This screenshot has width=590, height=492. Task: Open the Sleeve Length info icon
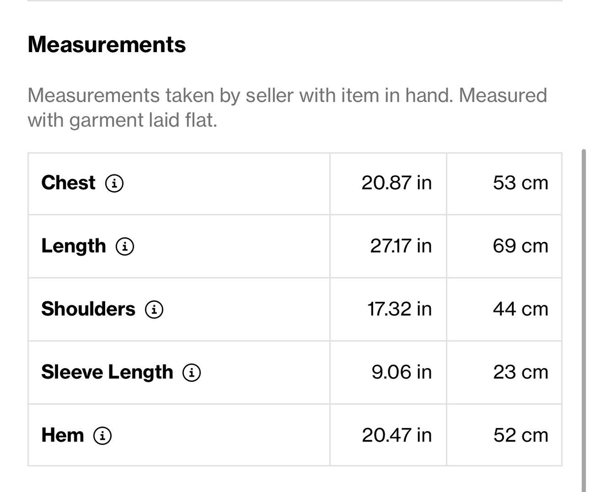coord(192,373)
